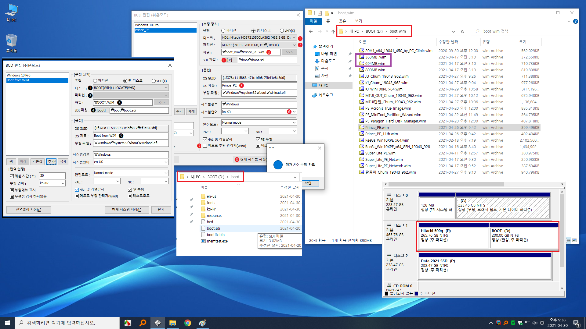Open ko-KR 시스템언어 dropdown in back BCD window
The width and height of the screenshot is (586, 329).
259,112
